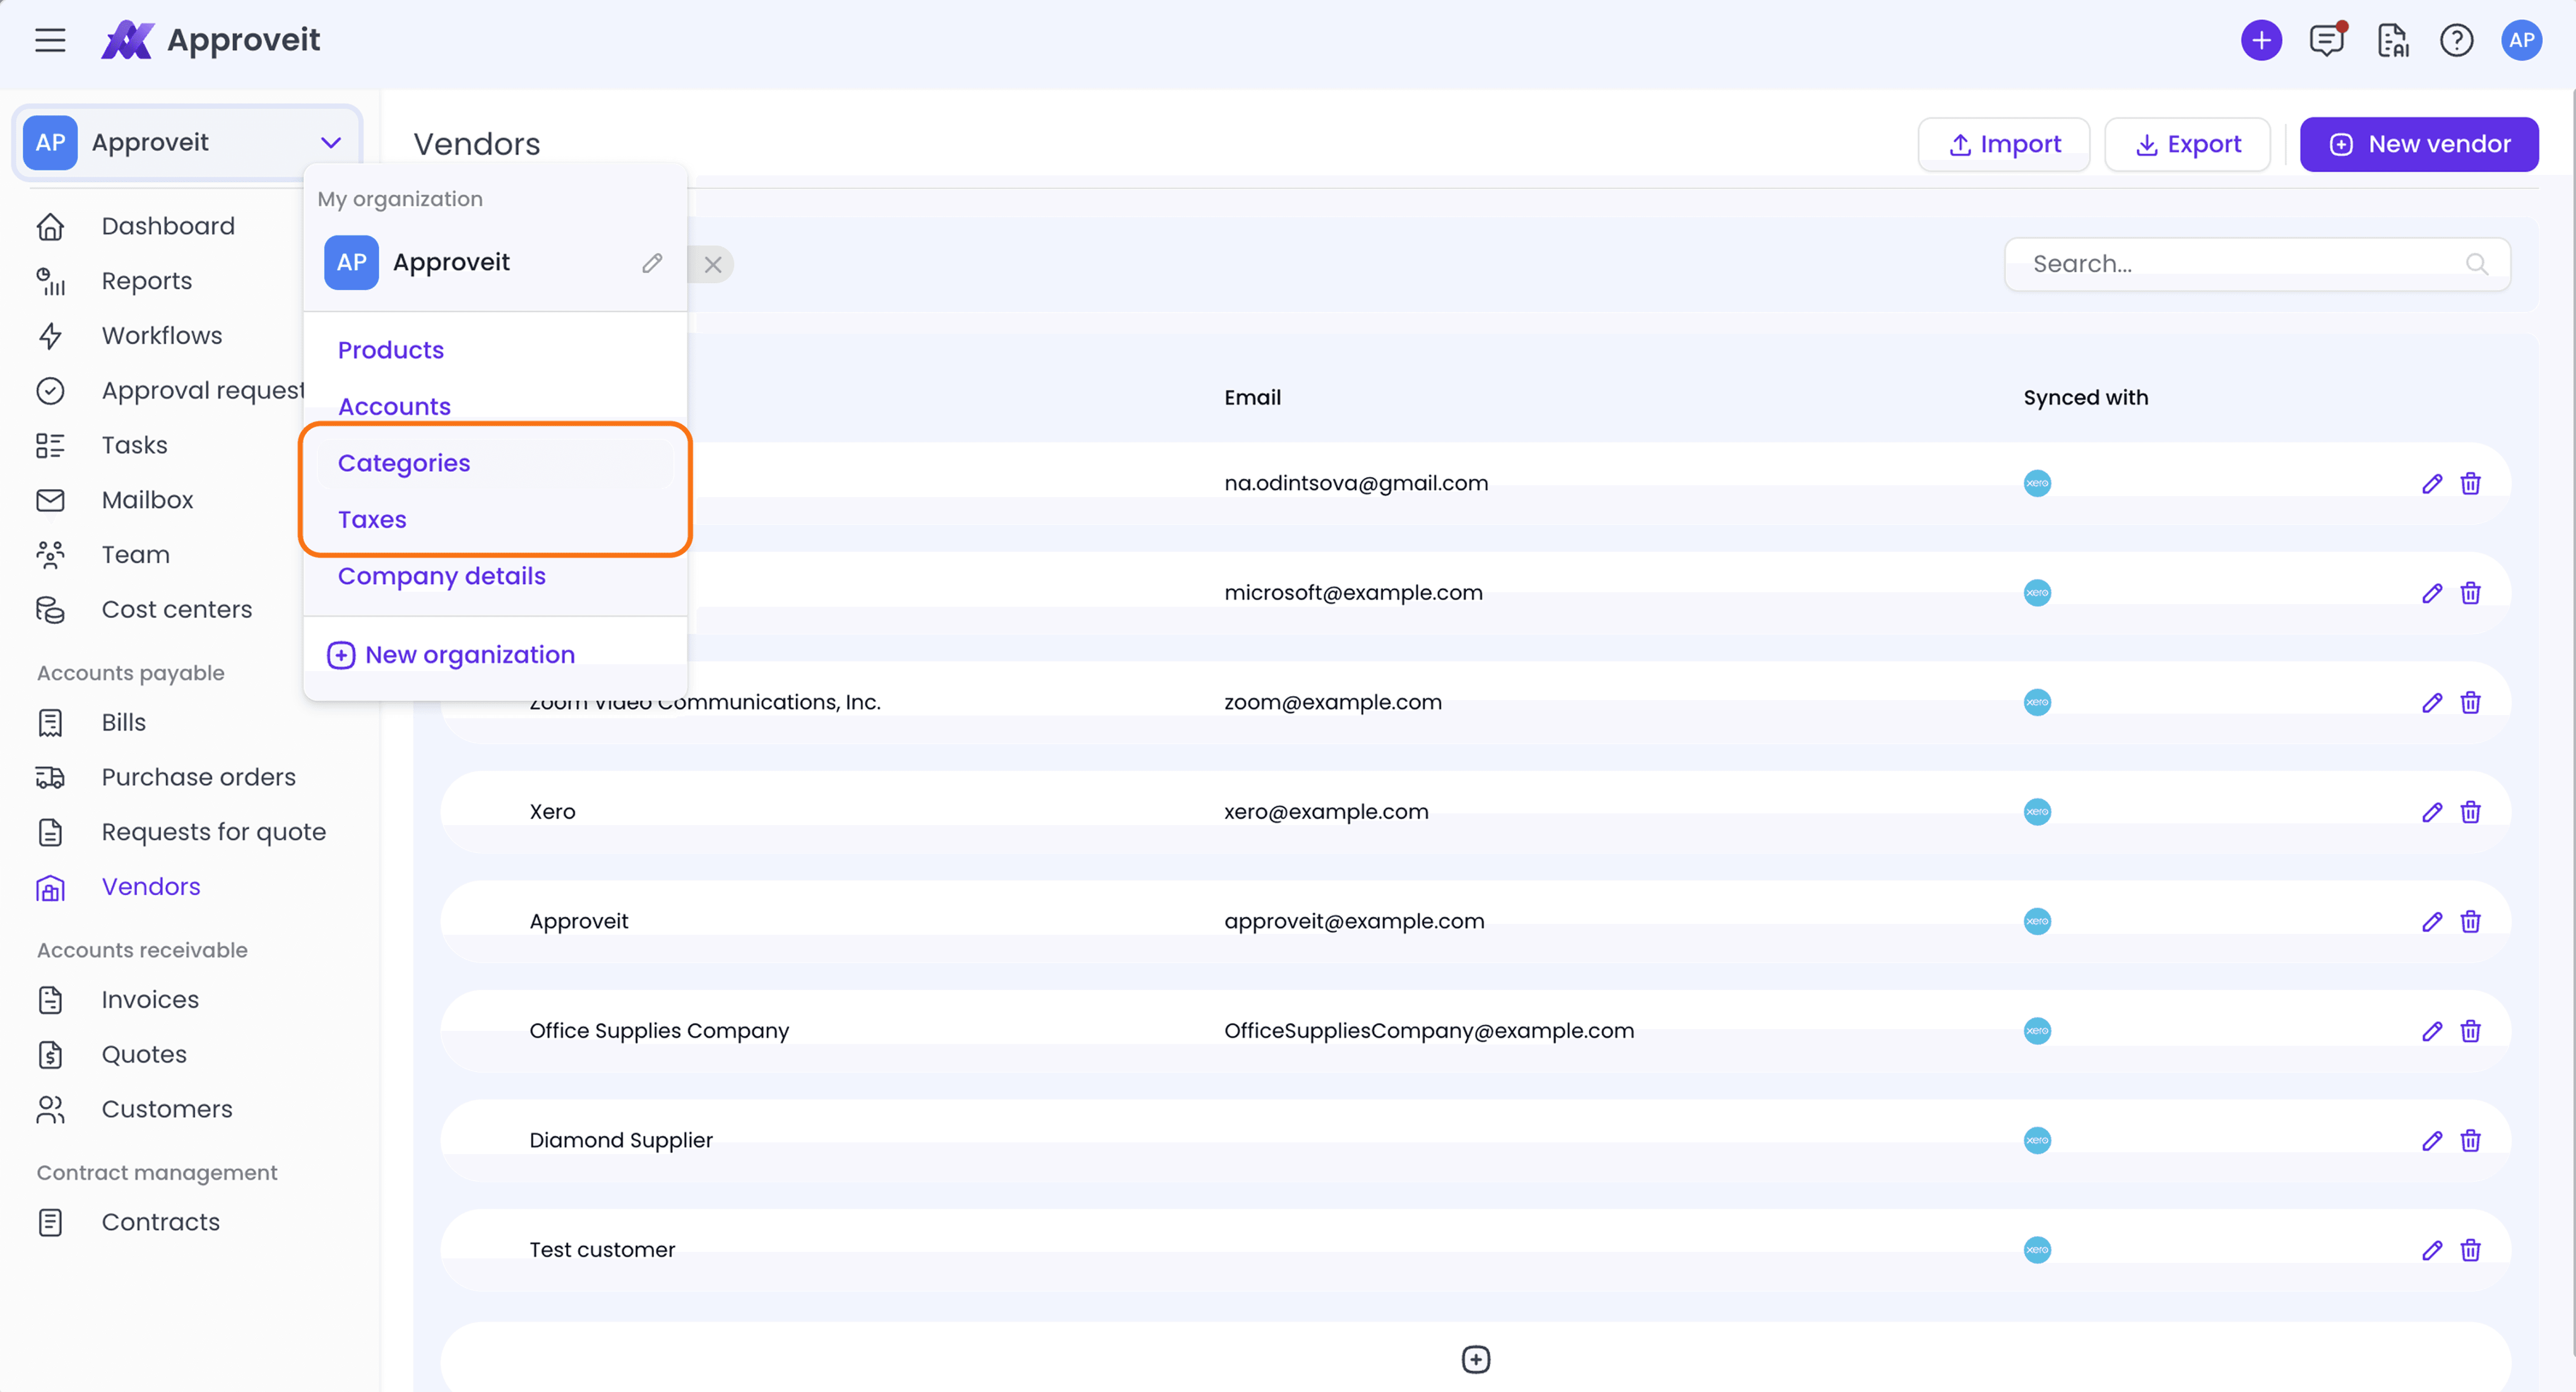
Task: Close the filter chip with X icon
Action: 713,265
